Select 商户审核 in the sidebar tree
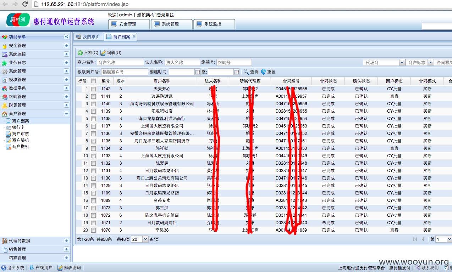 [21, 134]
